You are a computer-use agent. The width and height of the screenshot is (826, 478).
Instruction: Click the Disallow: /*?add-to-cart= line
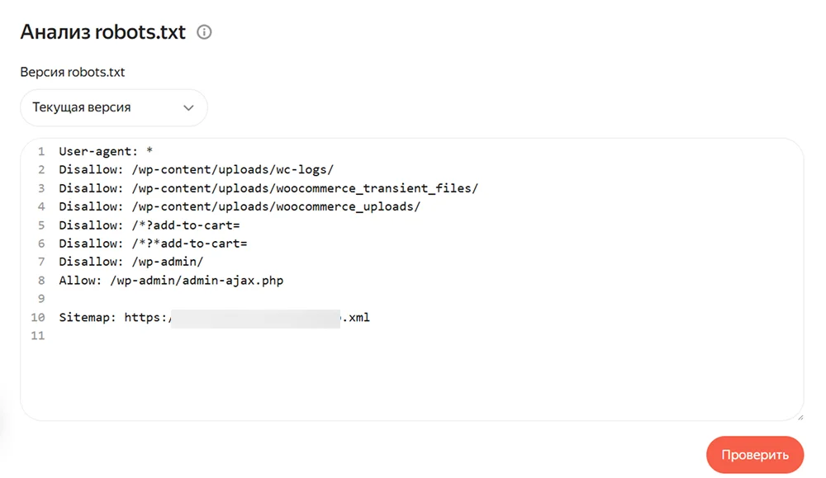[149, 225]
